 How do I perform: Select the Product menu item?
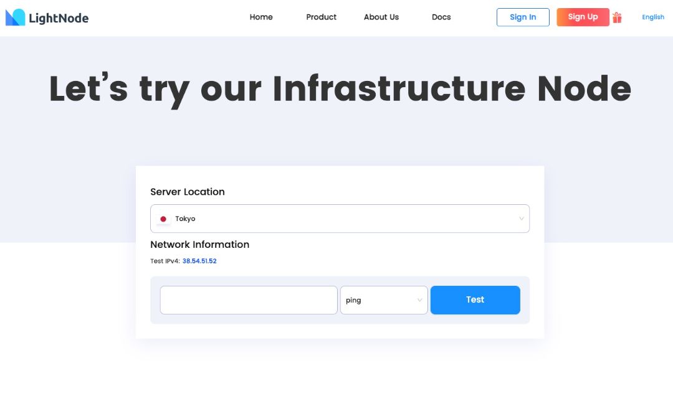coord(320,17)
